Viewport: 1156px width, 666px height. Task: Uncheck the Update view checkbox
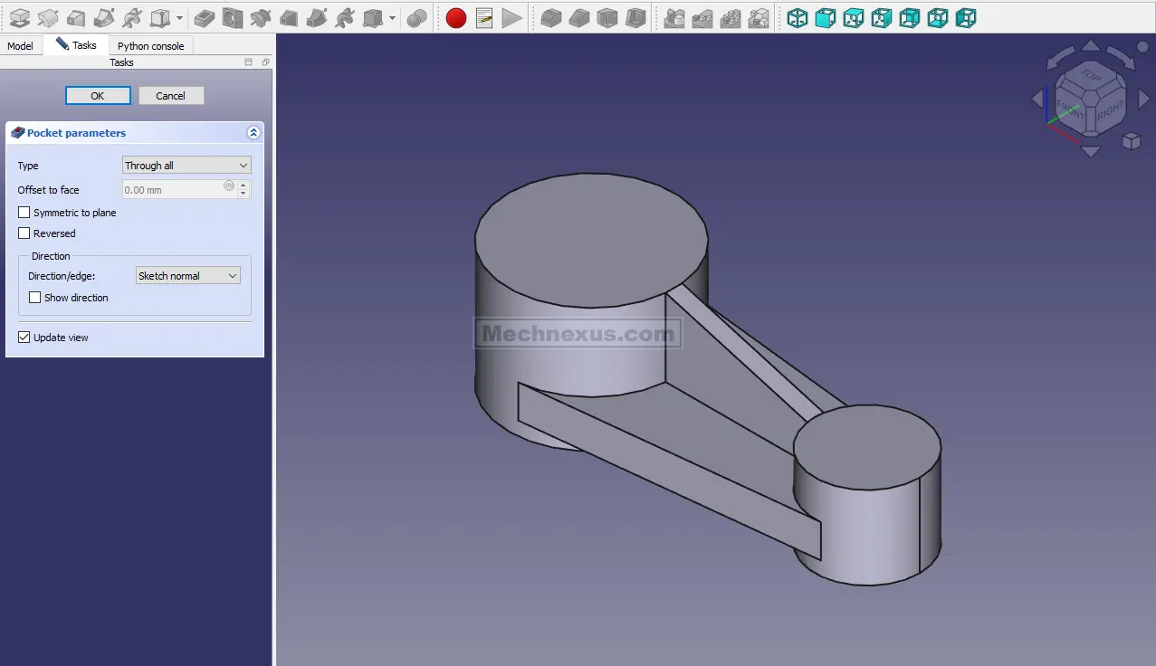pos(24,338)
